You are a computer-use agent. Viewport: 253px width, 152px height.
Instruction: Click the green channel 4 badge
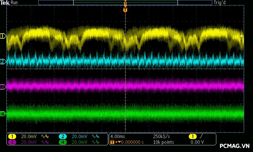[63, 142]
